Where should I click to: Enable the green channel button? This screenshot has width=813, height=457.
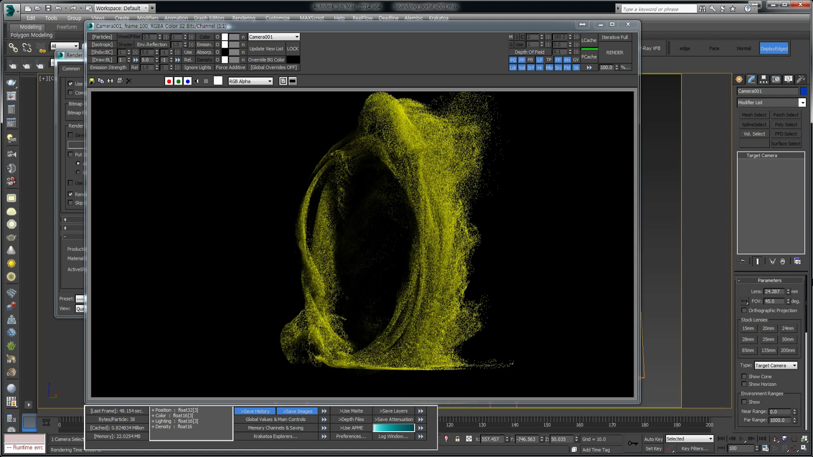[178, 81]
